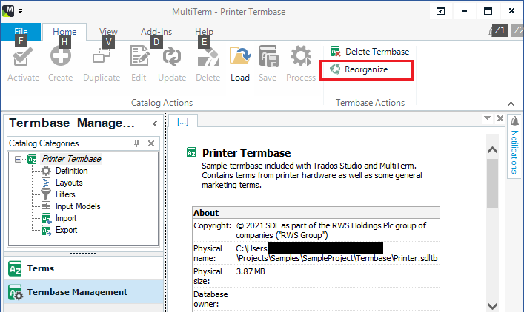Click the Copyright label in About table
The image size is (524, 312).
click(212, 225)
